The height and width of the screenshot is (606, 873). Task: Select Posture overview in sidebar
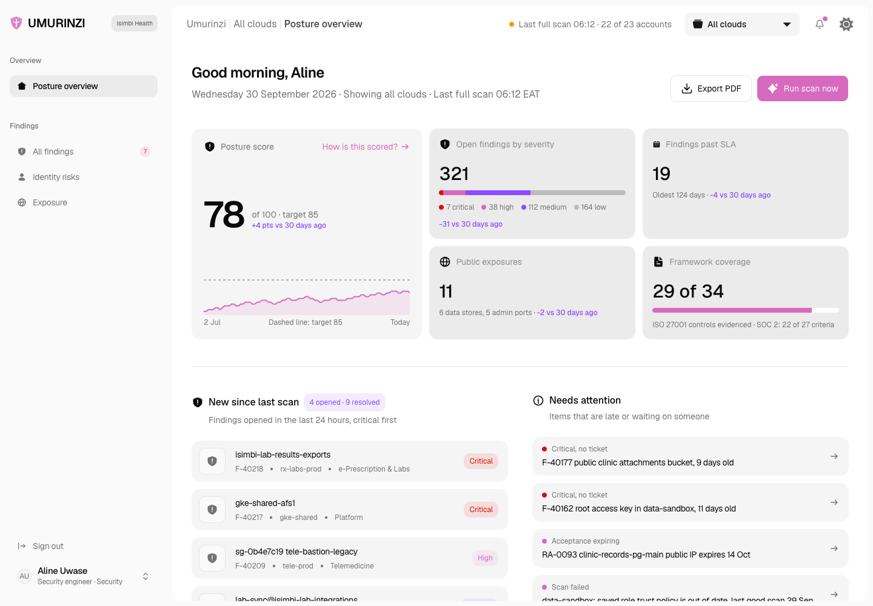[x=84, y=86]
